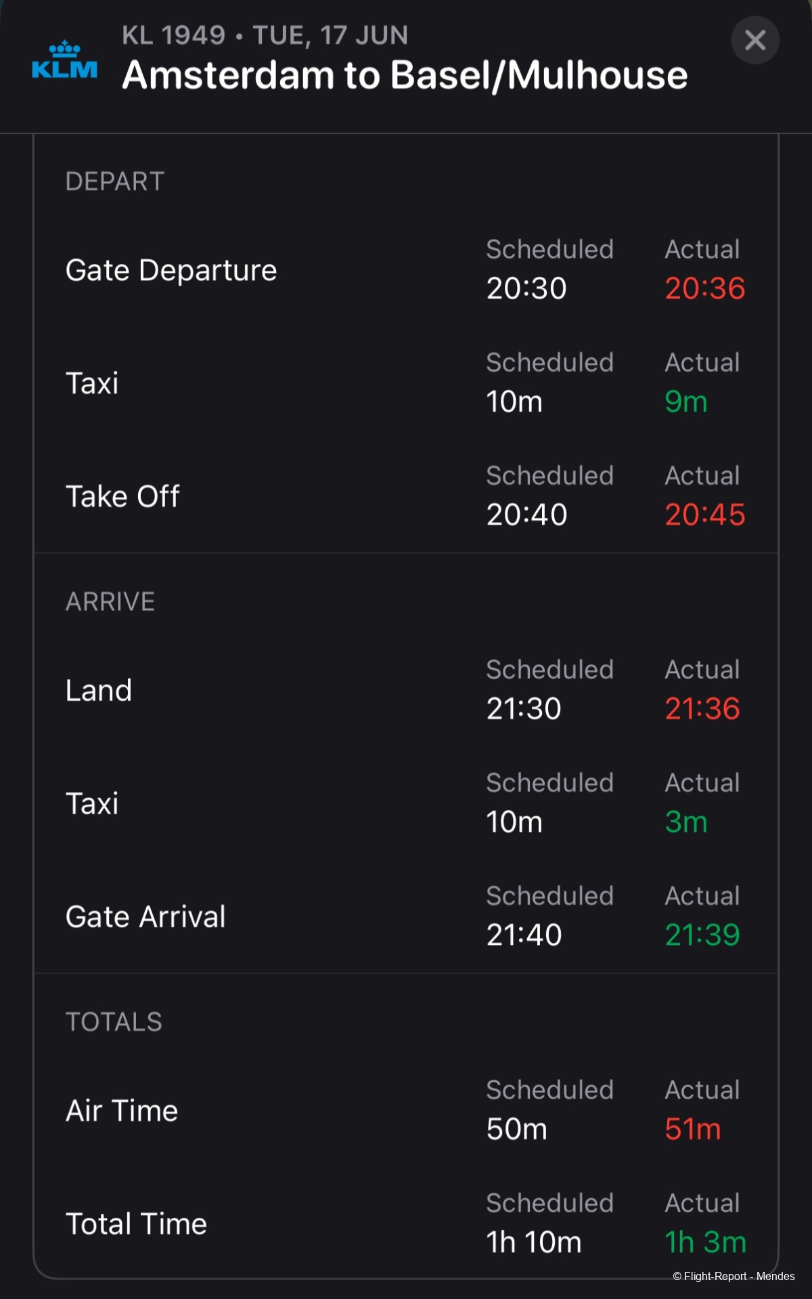Select actual gate arrival time 21:39
The height and width of the screenshot is (1299, 812).
(x=702, y=935)
